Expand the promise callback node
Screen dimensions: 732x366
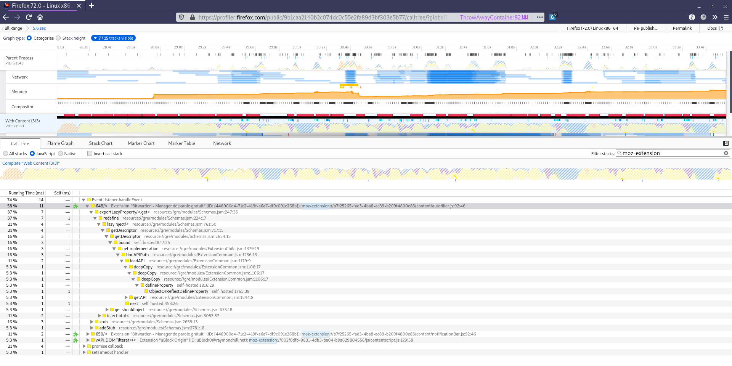(x=84, y=346)
